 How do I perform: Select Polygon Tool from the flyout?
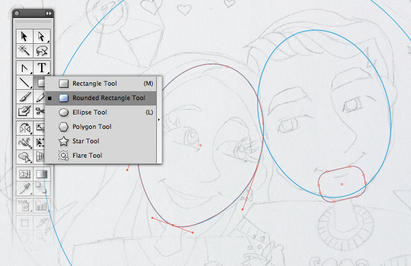(101, 127)
